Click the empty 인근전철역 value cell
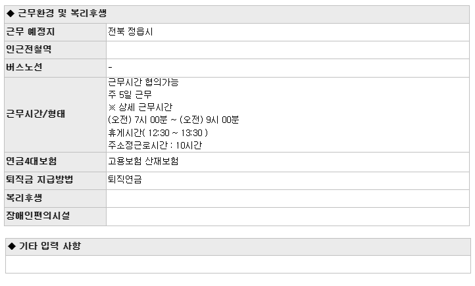Viewport: 475px width, 286px height. pyautogui.click(x=287, y=50)
